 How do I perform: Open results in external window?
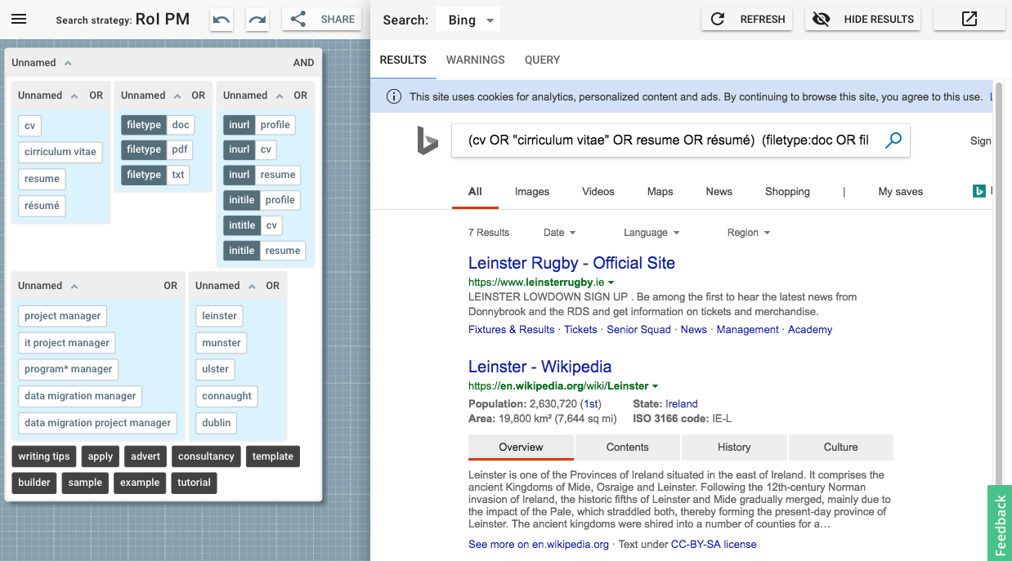(969, 19)
